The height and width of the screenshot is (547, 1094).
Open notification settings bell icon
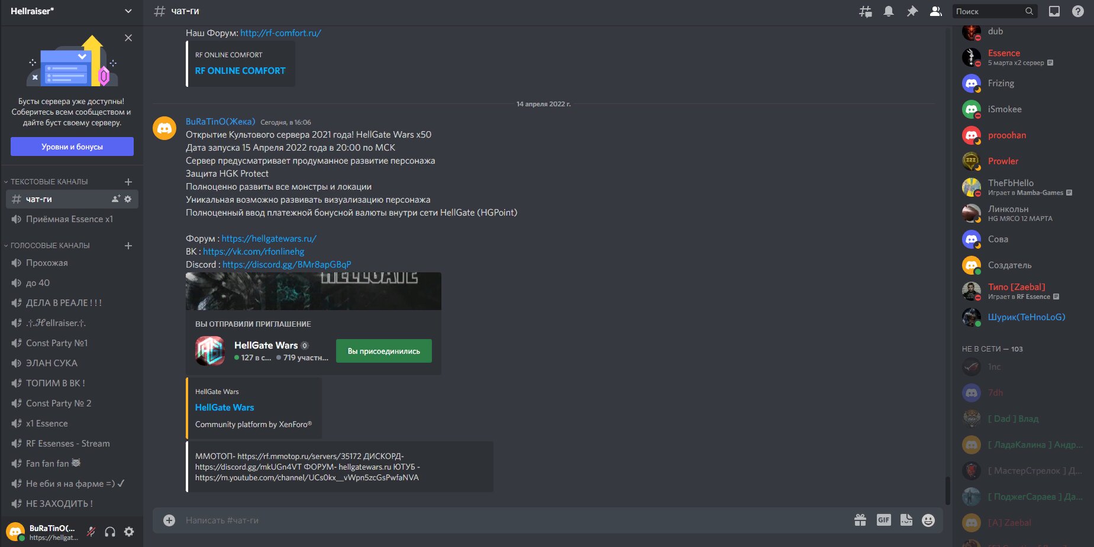[889, 11]
